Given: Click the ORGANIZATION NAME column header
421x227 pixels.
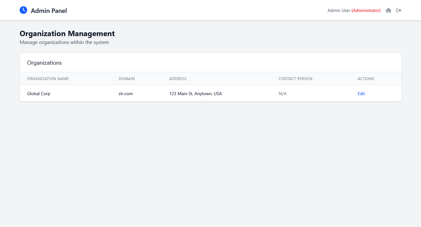Looking at the screenshot, I should point(48,78).
